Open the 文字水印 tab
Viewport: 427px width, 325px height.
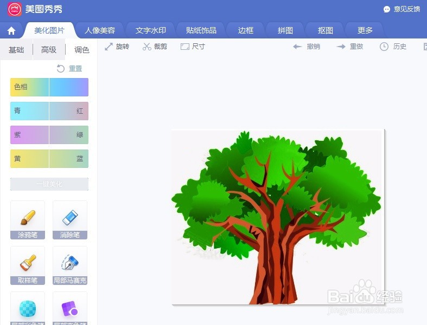[x=151, y=30]
